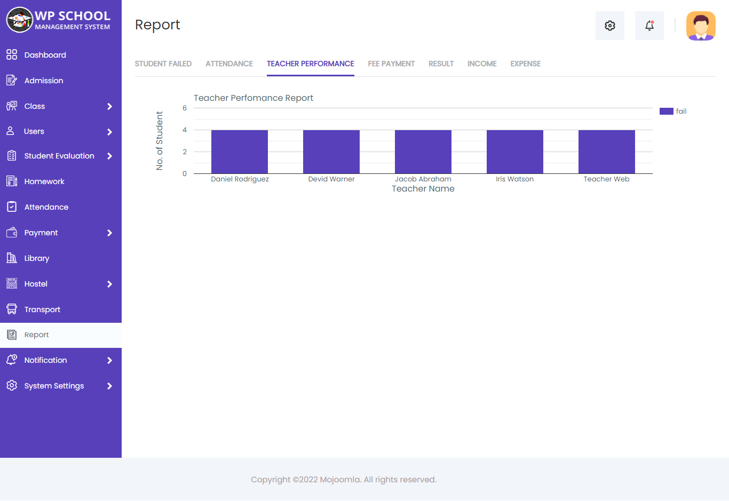Click the WP School logo icon
729x501 pixels.
click(20, 20)
